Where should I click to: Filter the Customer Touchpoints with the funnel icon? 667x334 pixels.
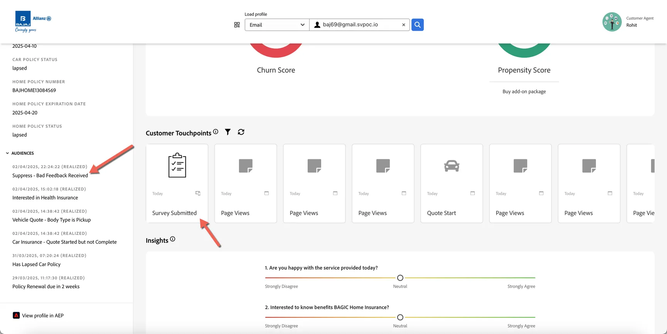(x=228, y=132)
